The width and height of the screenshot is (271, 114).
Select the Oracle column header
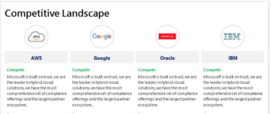pyautogui.click(x=167, y=58)
